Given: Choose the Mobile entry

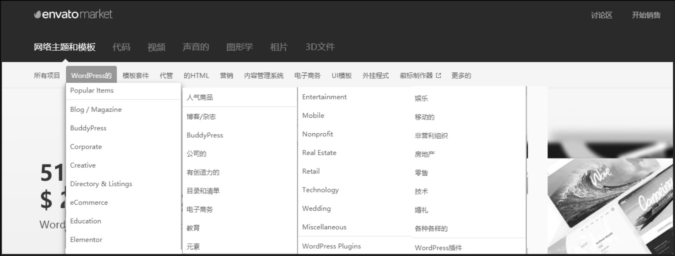Looking at the screenshot, I should [313, 116].
